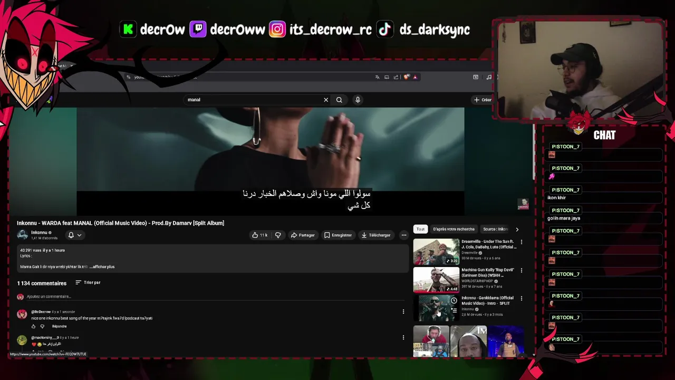The image size is (675, 380).
Task: Click Répondre under @RcDecrow comment
Action: click(x=59, y=326)
